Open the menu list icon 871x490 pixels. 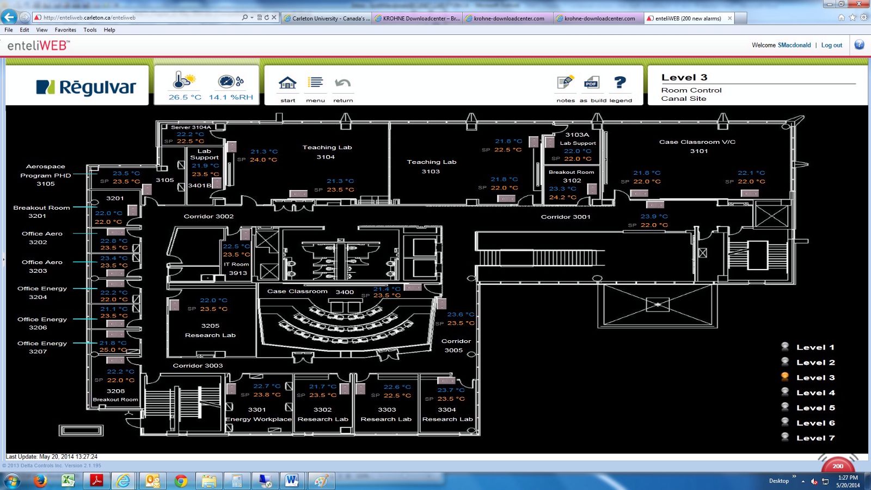click(x=315, y=82)
